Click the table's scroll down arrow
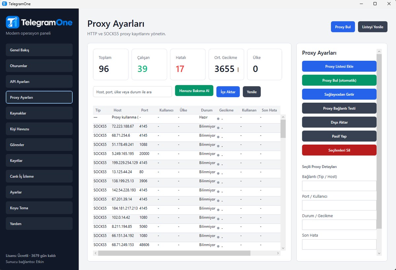 click(x=283, y=248)
